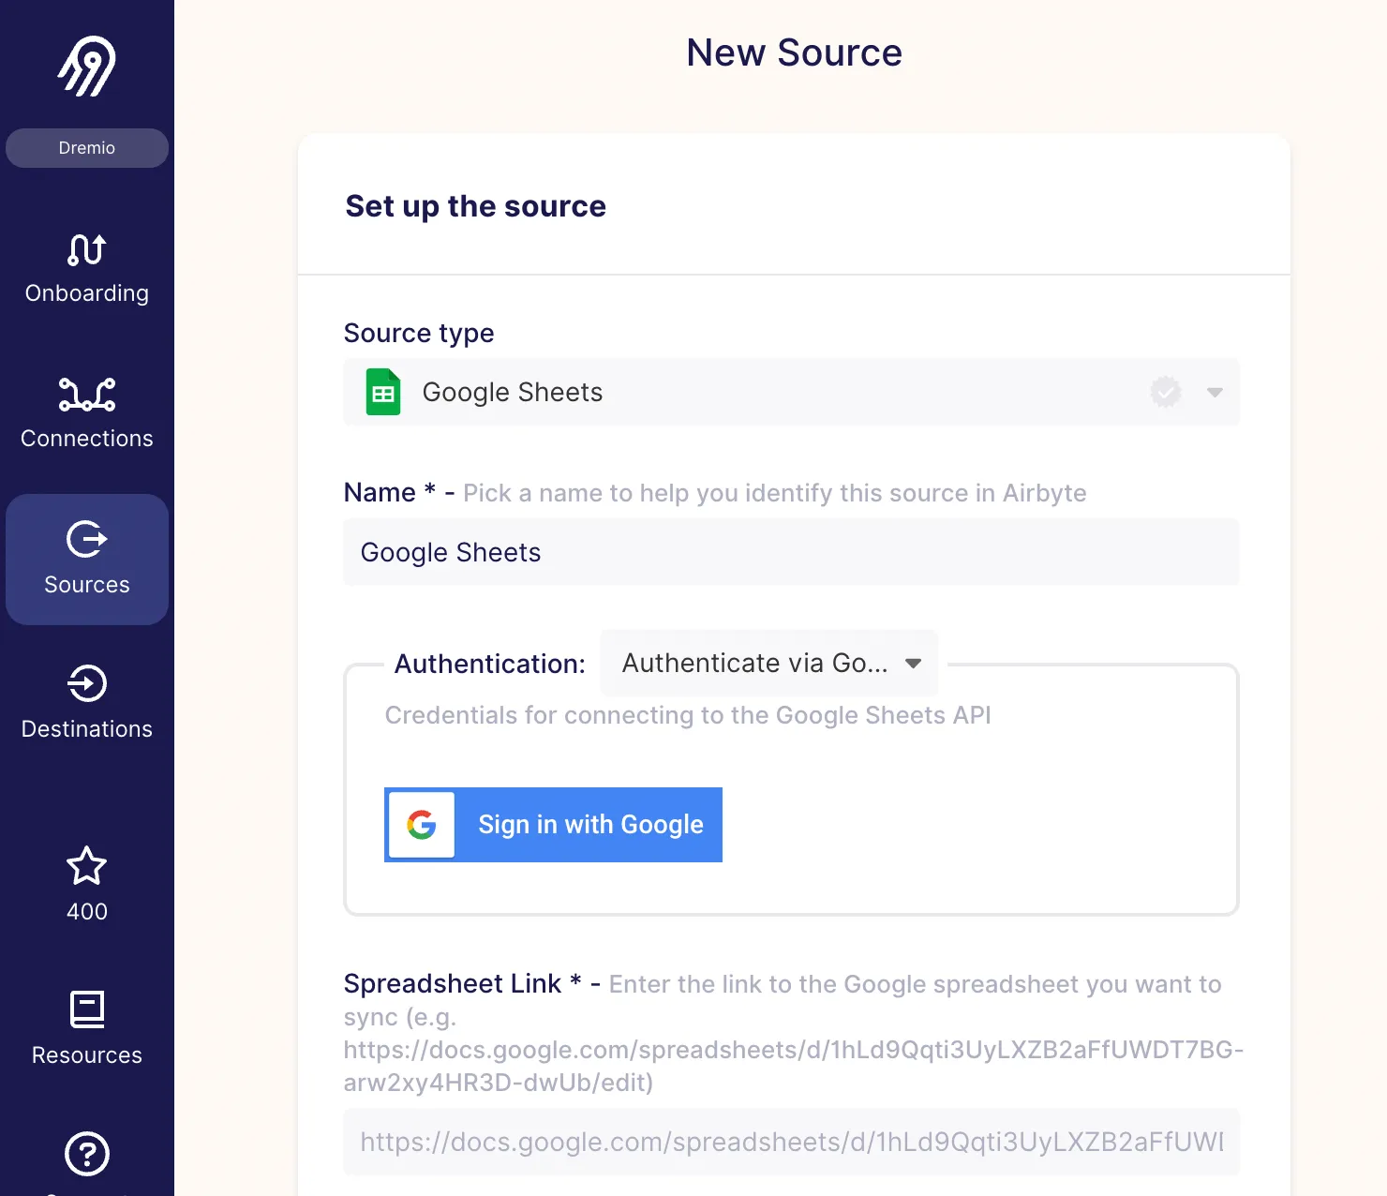Open the Resources menu
This screenshot has height=1196, width=1387.
click(x=87, y=1028)
